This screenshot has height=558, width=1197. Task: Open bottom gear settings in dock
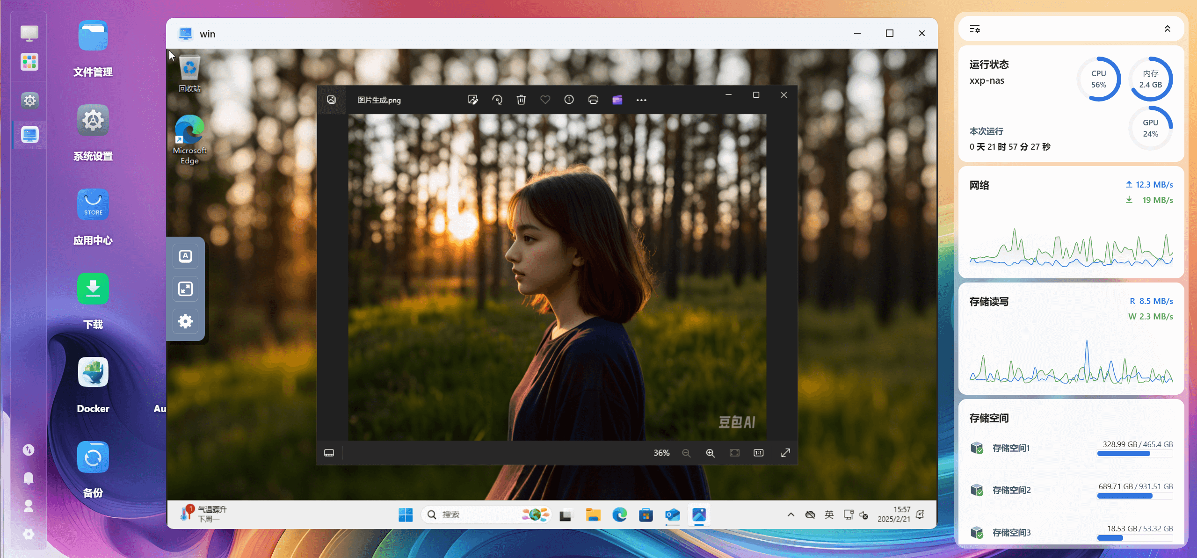coord(29,534)
